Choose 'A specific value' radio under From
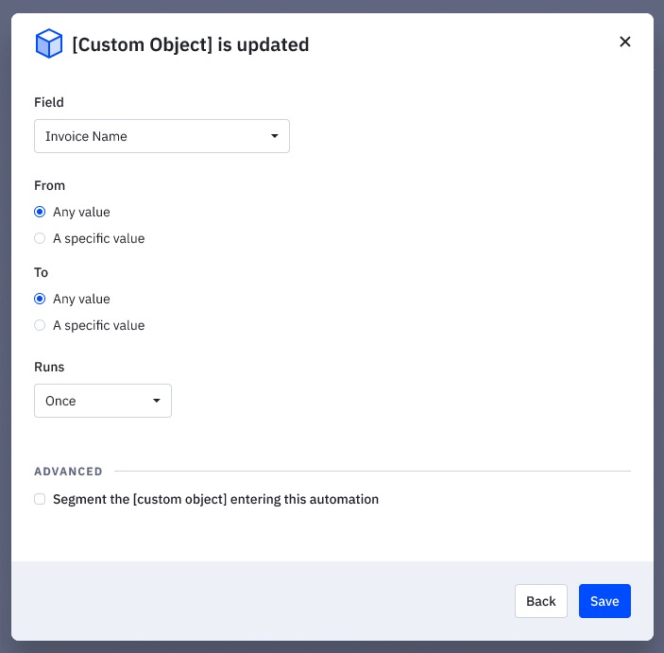 (40, 238)
